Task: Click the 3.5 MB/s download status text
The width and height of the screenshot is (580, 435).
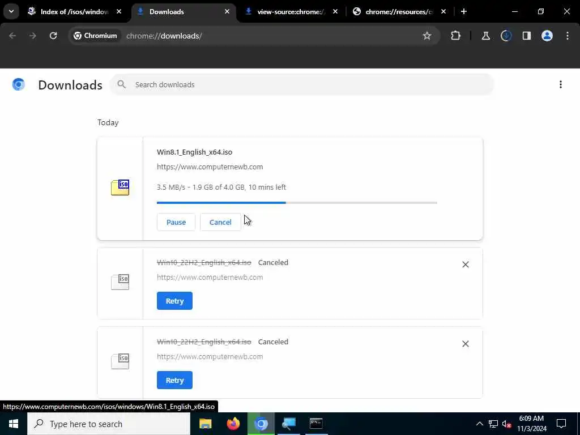Action: (221, 187)
